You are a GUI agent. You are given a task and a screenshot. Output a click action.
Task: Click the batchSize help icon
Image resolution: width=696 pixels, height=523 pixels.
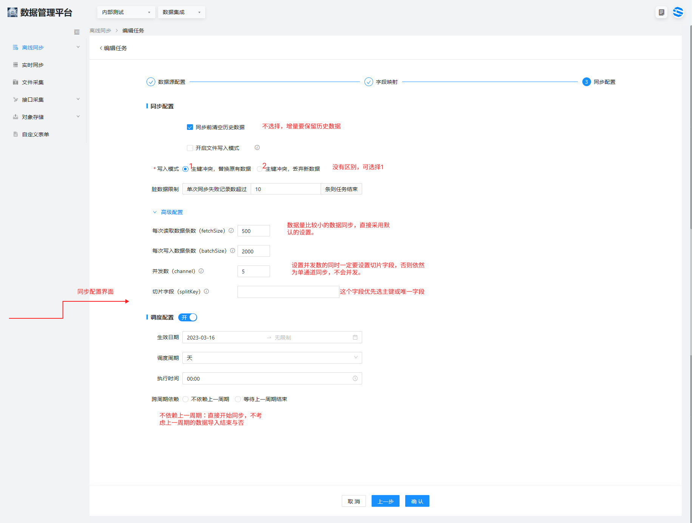tap(233, 251)
